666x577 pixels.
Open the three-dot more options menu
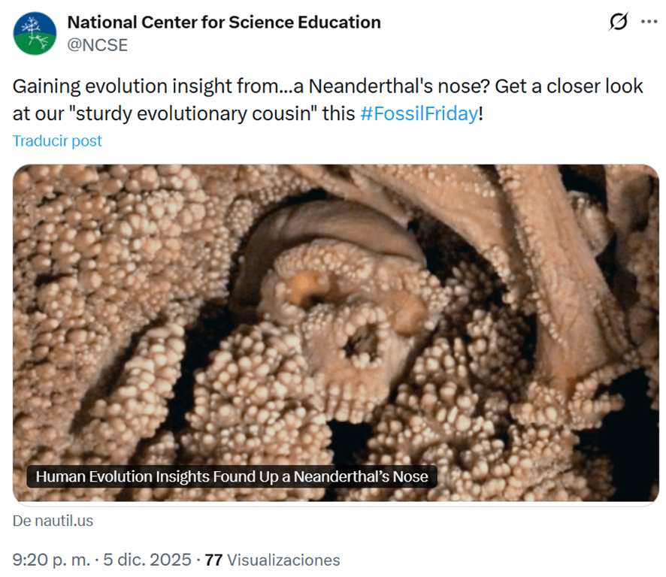(648, 23)
